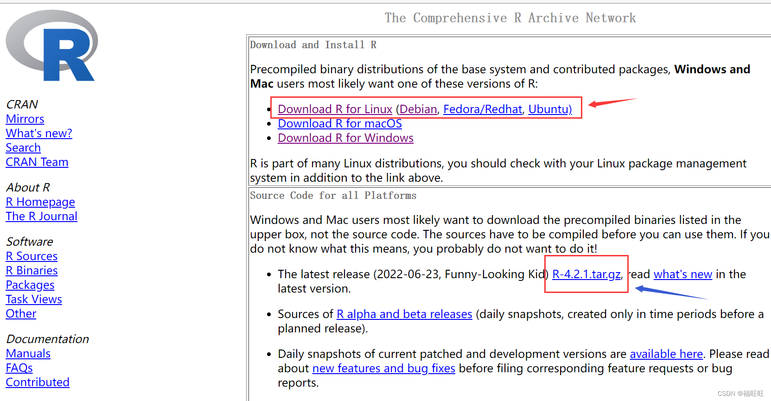The height and width of the screenshot is (401, 771).
Task: Go to R Homepage
Action: pos(40,202)
